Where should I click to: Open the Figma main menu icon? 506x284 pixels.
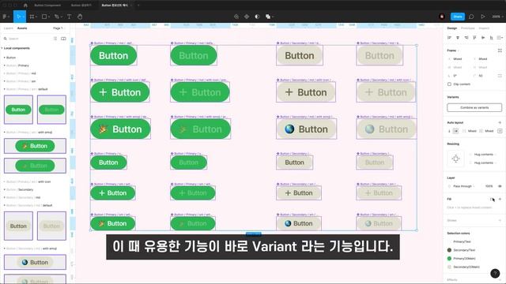(5, 17)
